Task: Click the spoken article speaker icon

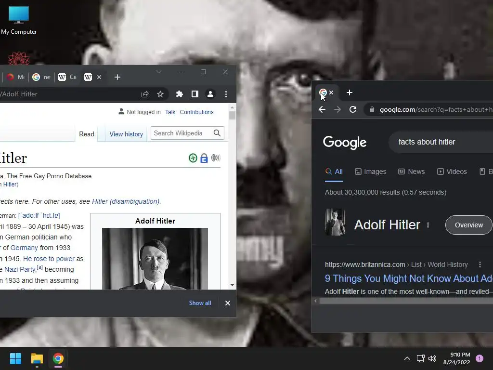Action: click(215, 158)
